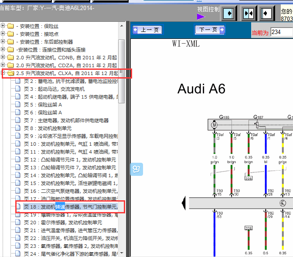Click the view control left-arrow panel icon

[x=266, y=13]
